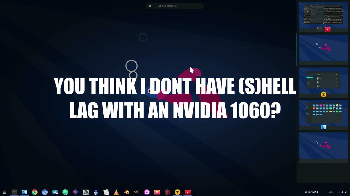Open the notes text editor in the dock
Viewport: 350px width, 196px height.
(x=106, y=192)
